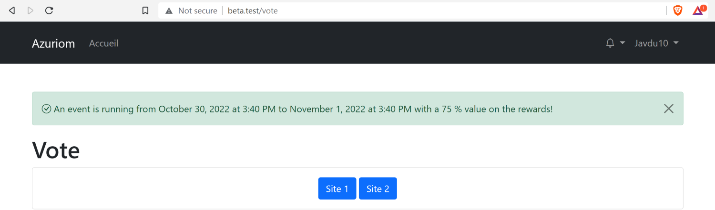Screen dimensions: 715x210
Task: Expand the notifications dropdown caret
Action: (x=623, y=43)
